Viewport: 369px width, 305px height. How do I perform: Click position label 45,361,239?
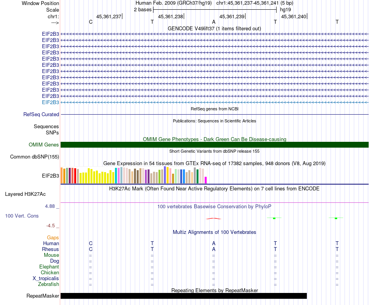[x=232, y=16]
